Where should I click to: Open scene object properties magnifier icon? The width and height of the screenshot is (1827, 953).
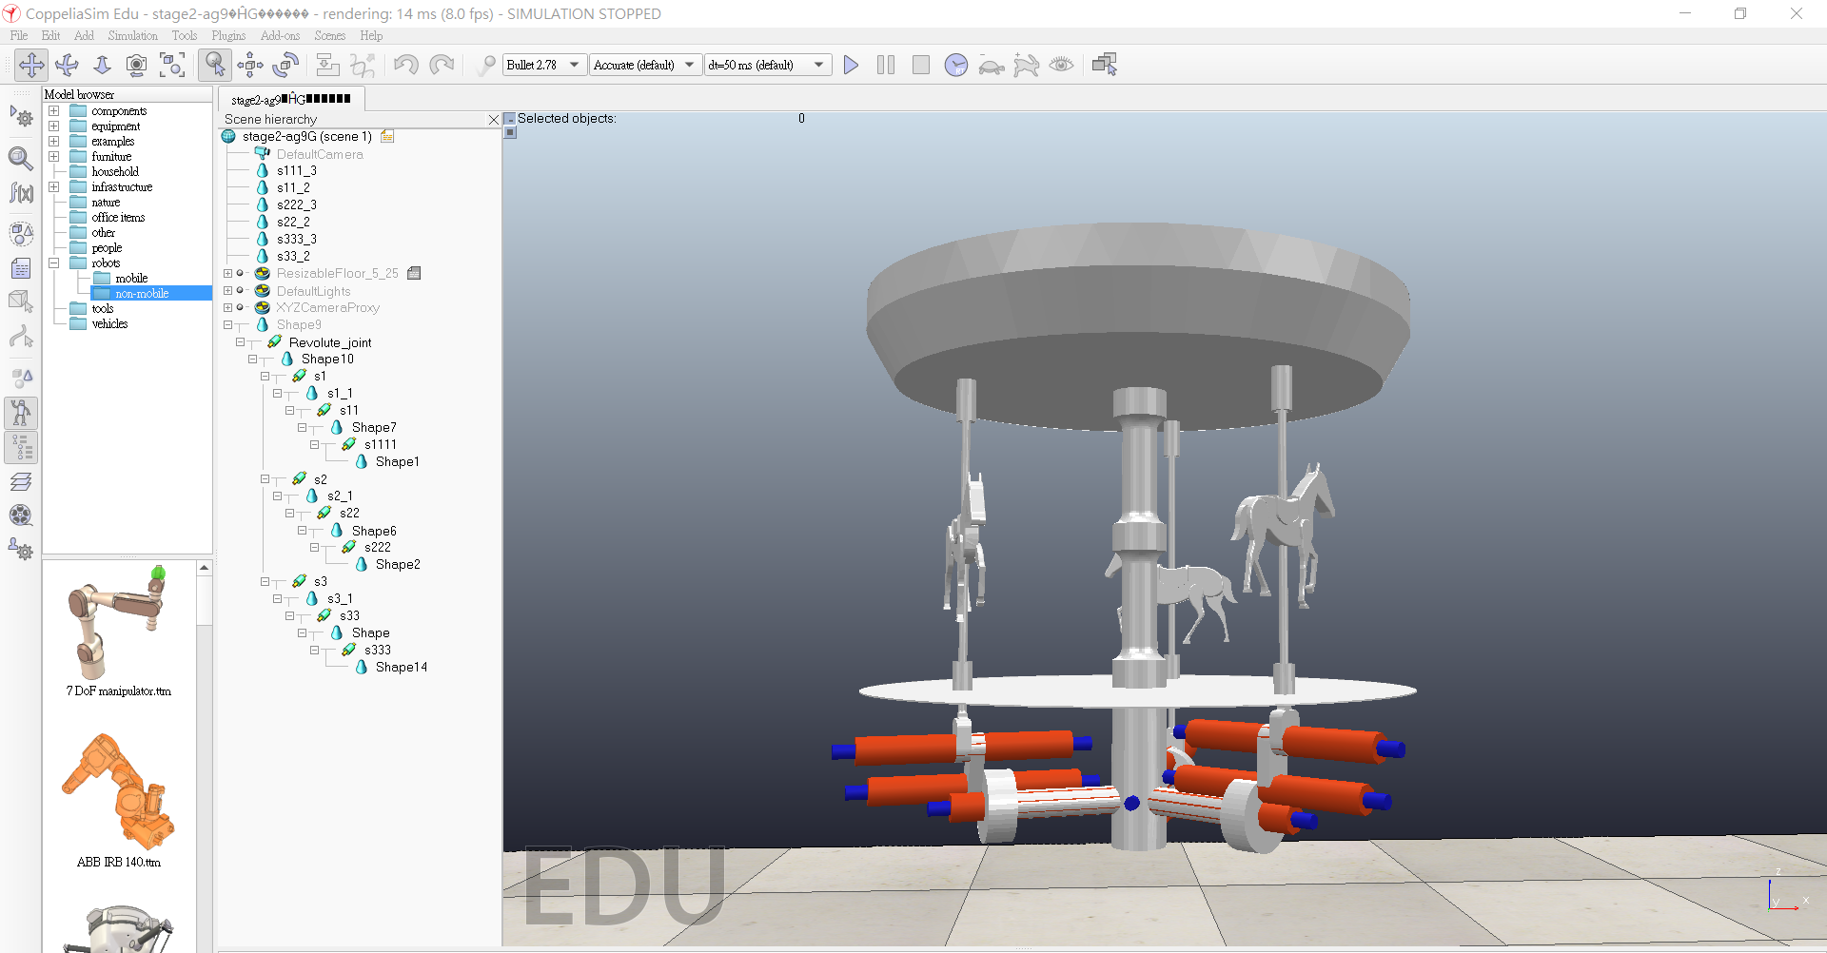21,158
